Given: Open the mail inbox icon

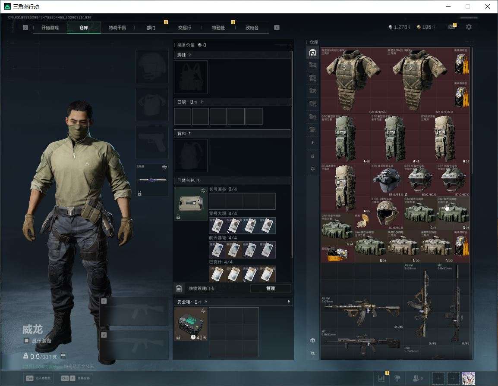Looking at the screenshot, I should (x=451, y=27).
